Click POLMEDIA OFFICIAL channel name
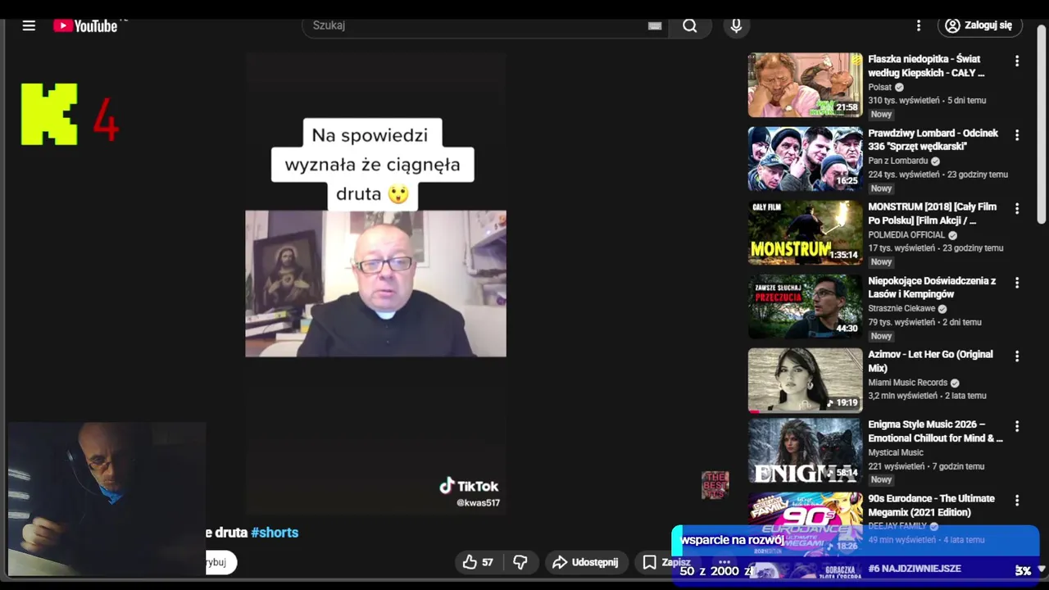Screen dimensions: 1049x590 [x=906, y=234]
